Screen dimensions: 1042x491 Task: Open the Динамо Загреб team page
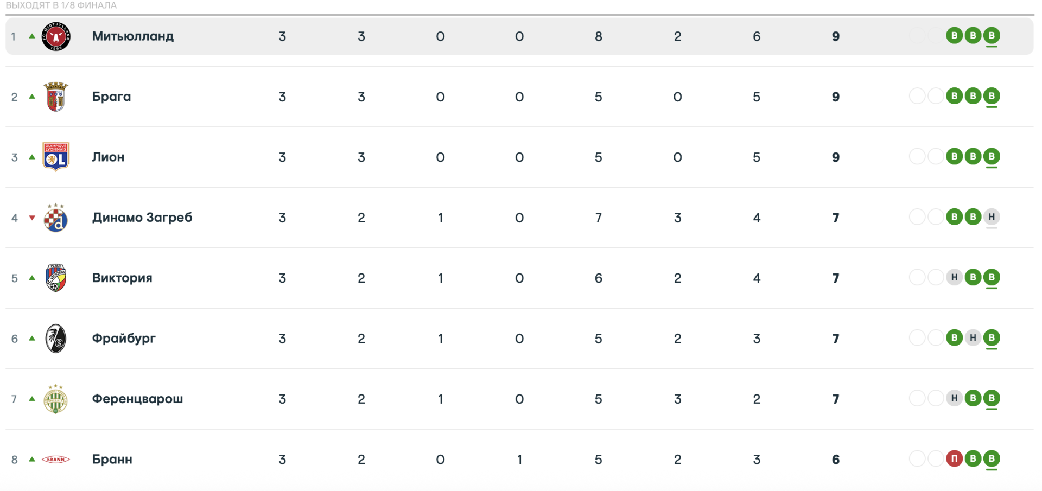pyautogui.click(x=142, y=218)
